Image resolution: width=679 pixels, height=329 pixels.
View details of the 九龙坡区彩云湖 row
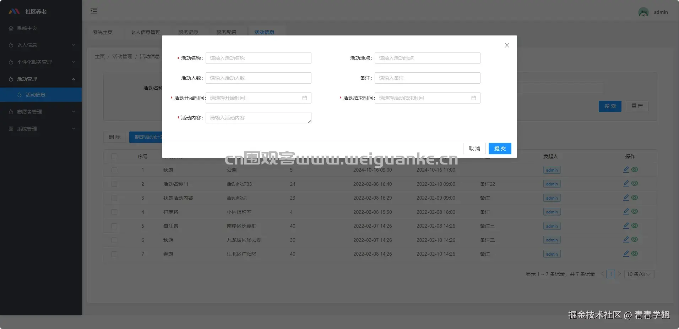click(635, 240)
